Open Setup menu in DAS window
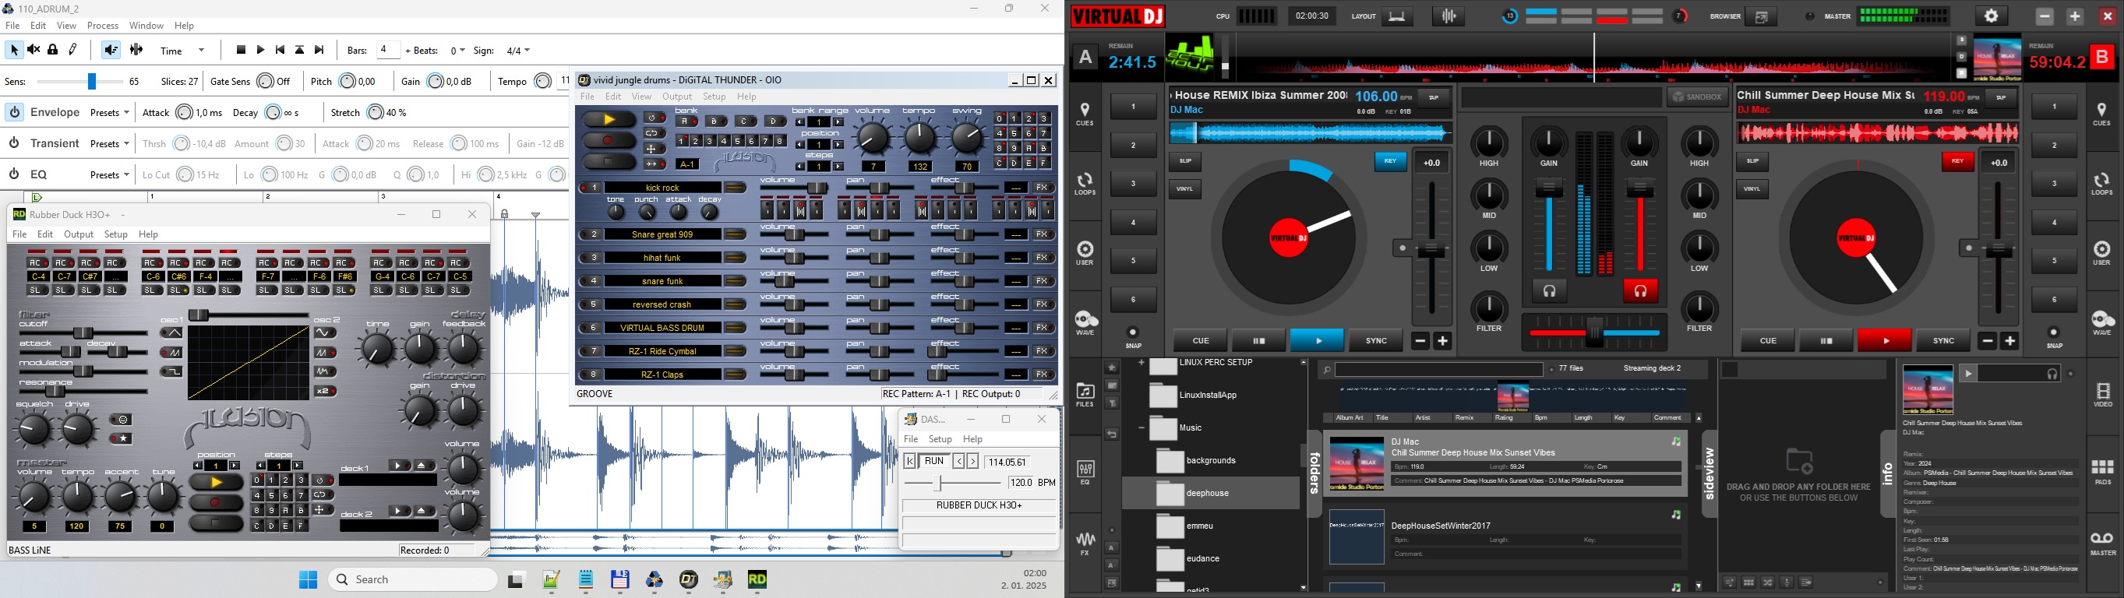Viewport: 2124px width, 598px height. pyautogui.click(x=940, y=440)
